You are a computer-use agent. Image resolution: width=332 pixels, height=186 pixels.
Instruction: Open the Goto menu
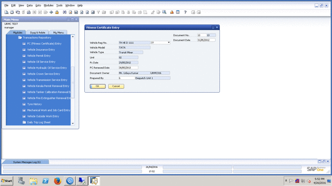click(38, 5)
